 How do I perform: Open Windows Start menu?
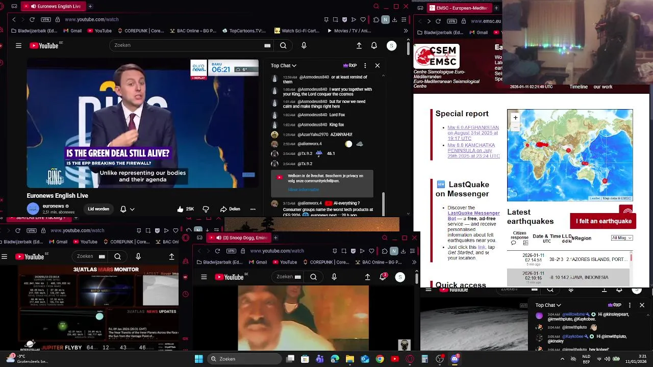pos(198,359)
